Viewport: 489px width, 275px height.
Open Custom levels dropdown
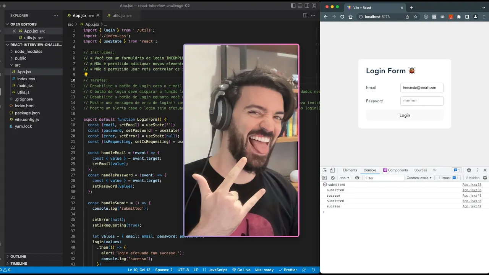[x=419, y=178]
